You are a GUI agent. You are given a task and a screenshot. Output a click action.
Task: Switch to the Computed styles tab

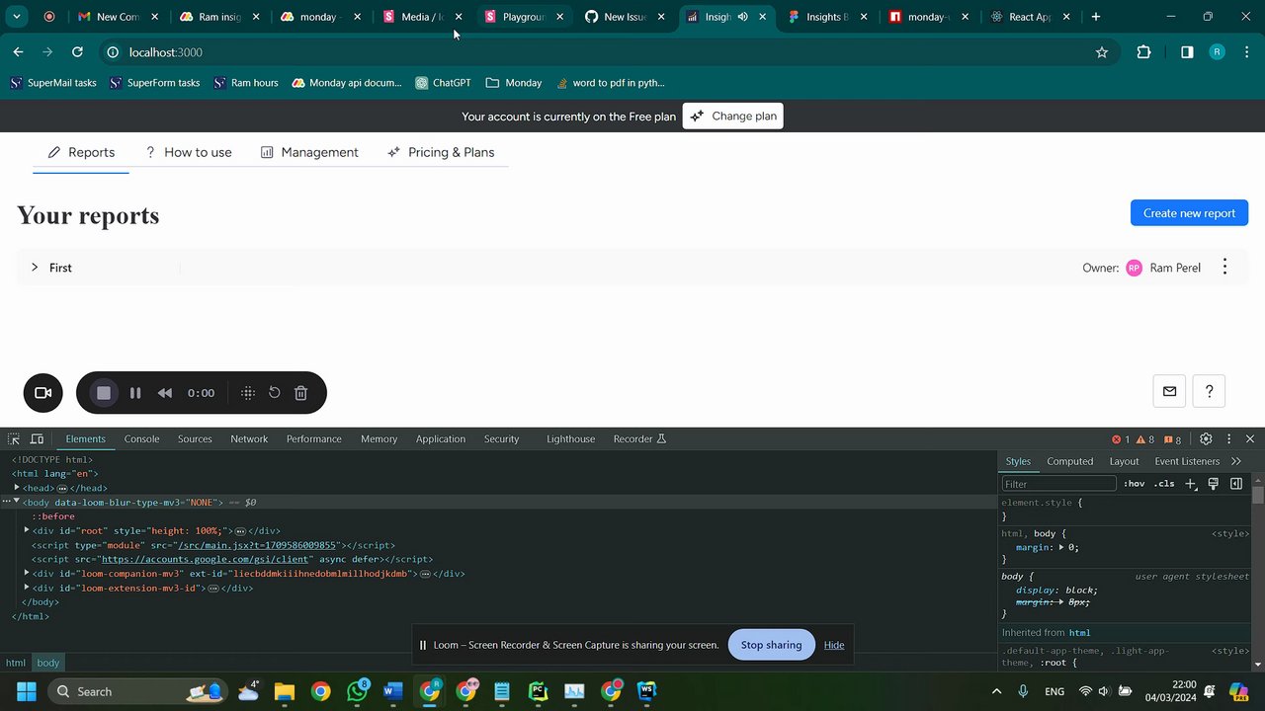click(1070, 461)
